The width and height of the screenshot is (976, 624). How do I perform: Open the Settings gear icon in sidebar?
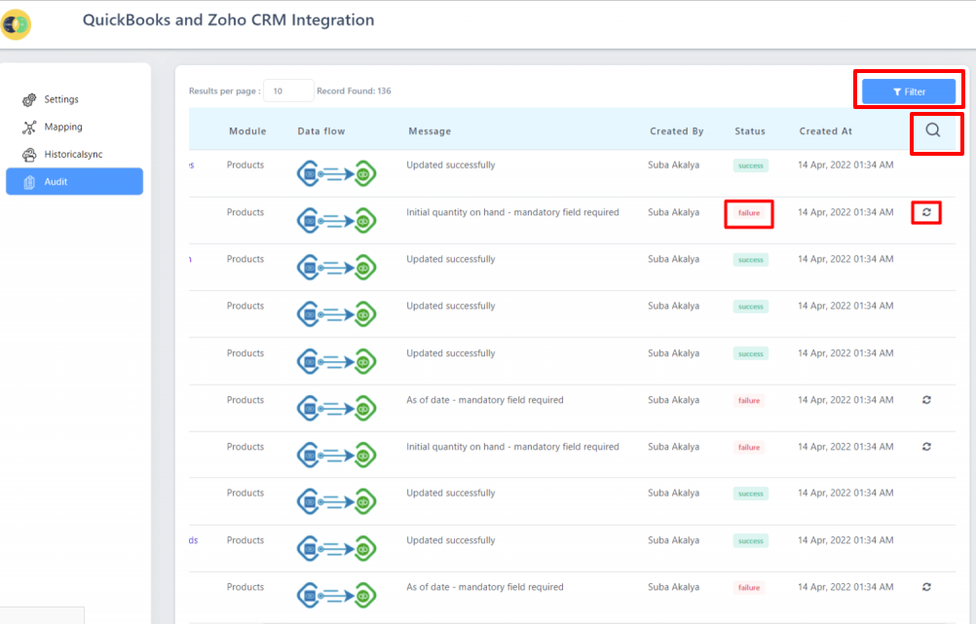click(x=28, y=99)
